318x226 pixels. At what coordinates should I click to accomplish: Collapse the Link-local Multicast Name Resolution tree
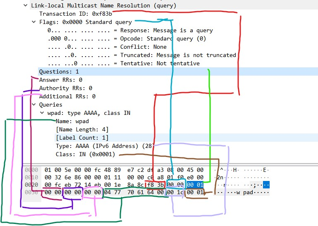point(25,5)
